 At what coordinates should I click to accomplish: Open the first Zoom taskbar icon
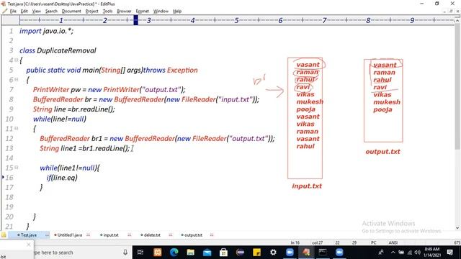coord(290,253)
